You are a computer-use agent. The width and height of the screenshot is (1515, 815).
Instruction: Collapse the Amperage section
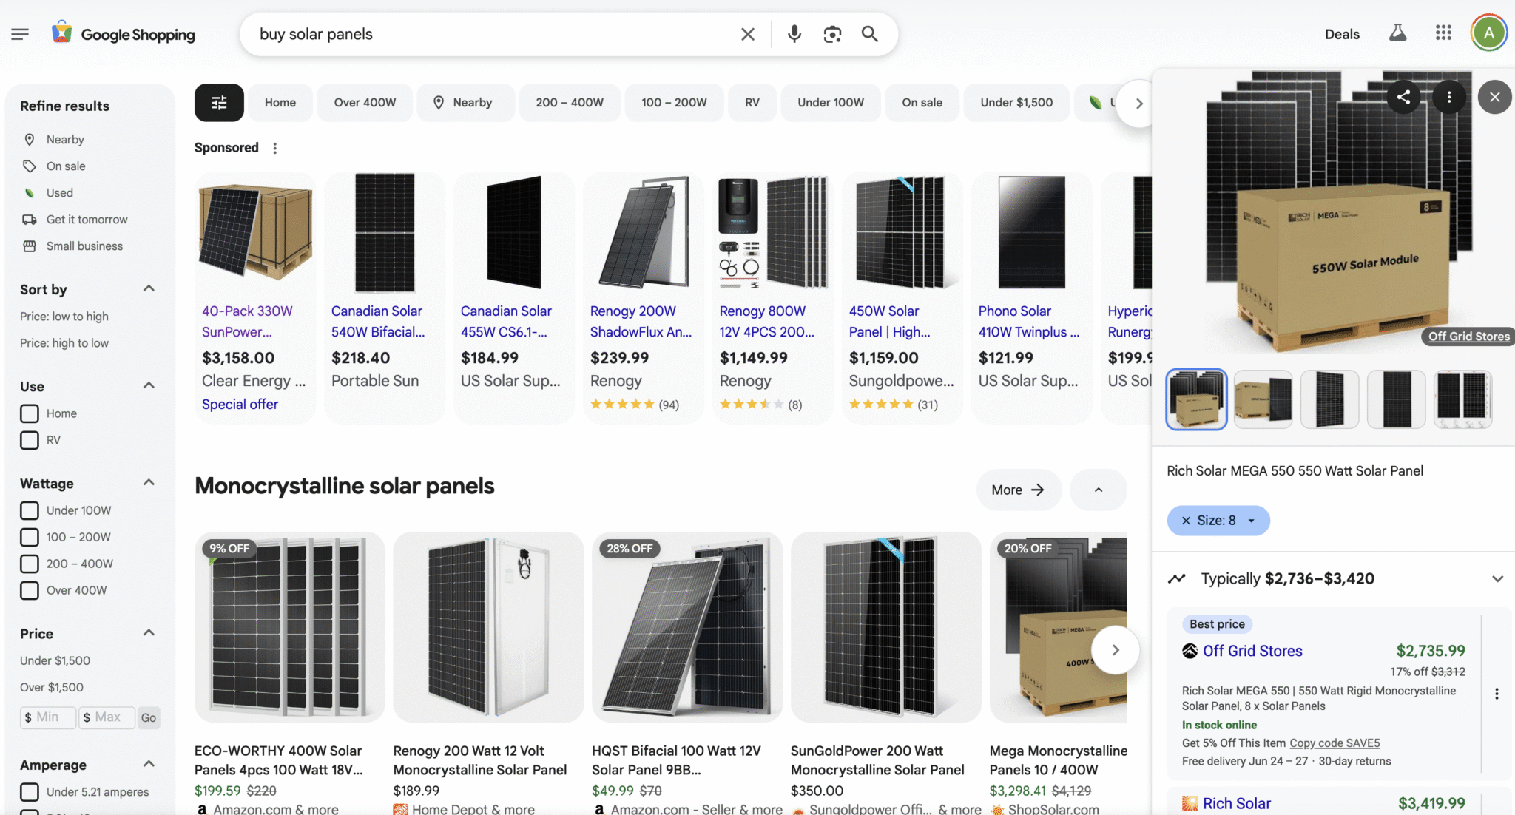[x=149, y=763]
